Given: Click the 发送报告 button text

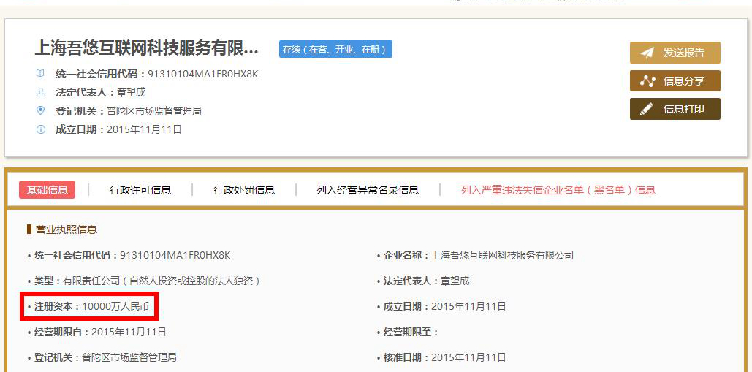Looking at the screenshot, I should point(684,53).
